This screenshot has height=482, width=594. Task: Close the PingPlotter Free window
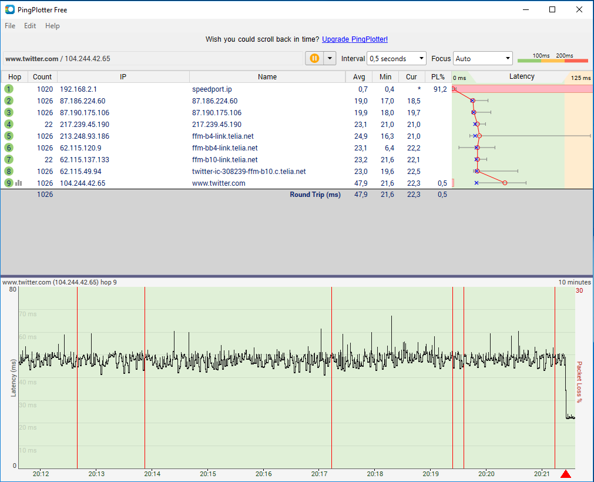point(579,9)
